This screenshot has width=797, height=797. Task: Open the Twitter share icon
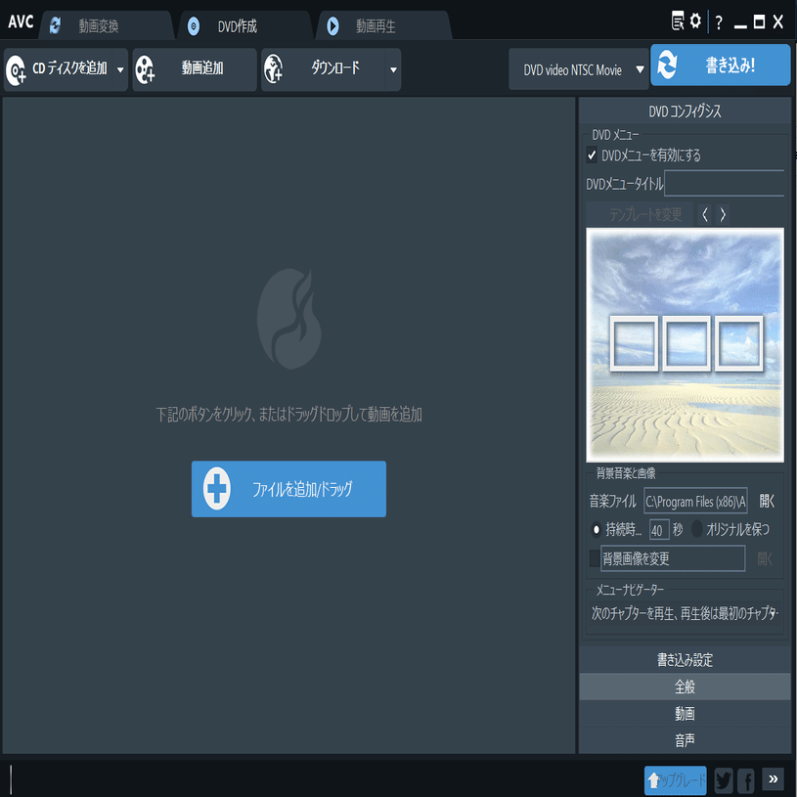(x=724, y=780)
